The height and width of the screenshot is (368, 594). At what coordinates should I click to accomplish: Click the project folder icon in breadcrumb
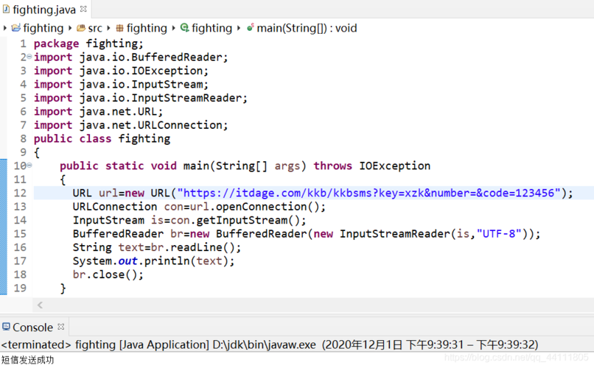click(x=16, y=28)
